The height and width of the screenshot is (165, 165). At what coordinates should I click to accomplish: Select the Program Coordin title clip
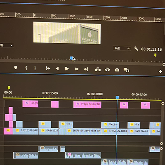tap(87, 104)
